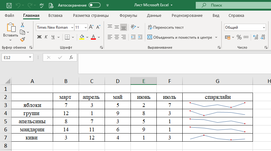Cut selection with the scissors icon
This screenshot has width=271, height=151.
coord(22,25)
